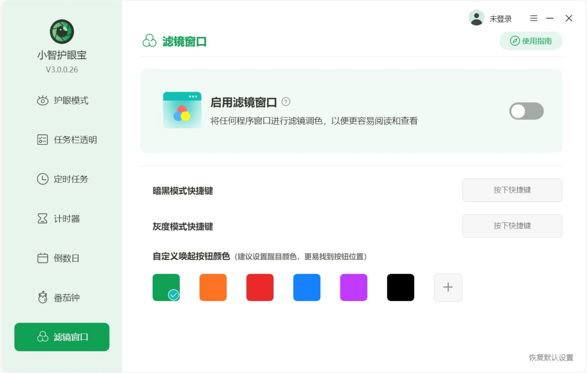Open the hamburger menu near the top right
Image resolution: width=587 pixels, height=373 pixels.
533,18
